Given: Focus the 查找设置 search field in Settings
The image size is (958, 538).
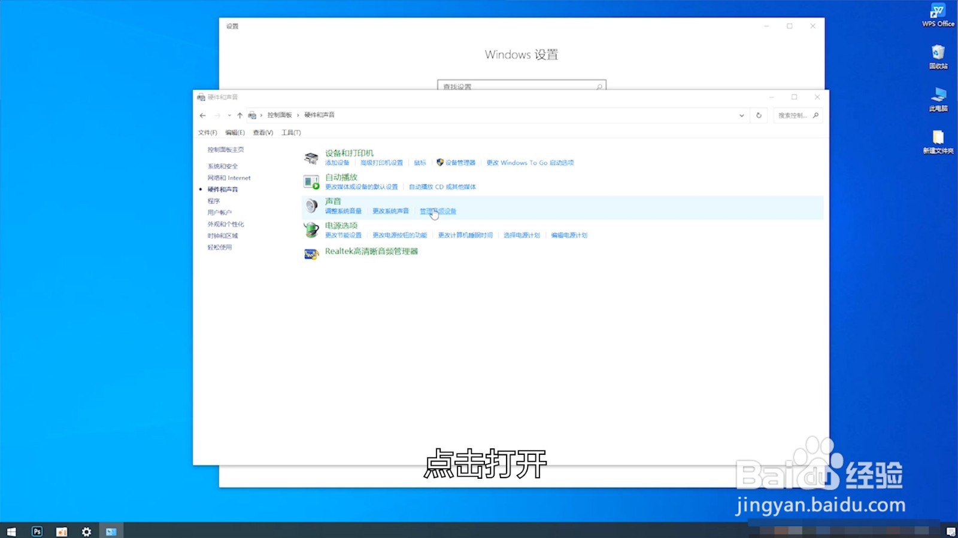Looking at the screenshot, I should (522, 86).
